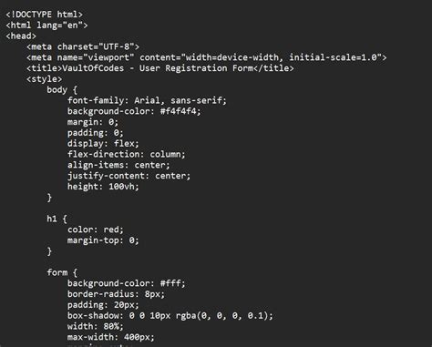Click the display: flex declaration

pos(103,143)
